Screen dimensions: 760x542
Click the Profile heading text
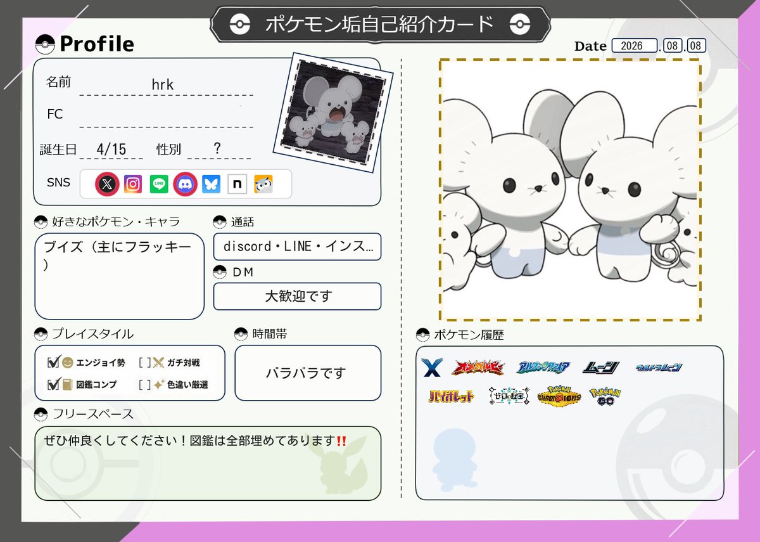[97, 44]
